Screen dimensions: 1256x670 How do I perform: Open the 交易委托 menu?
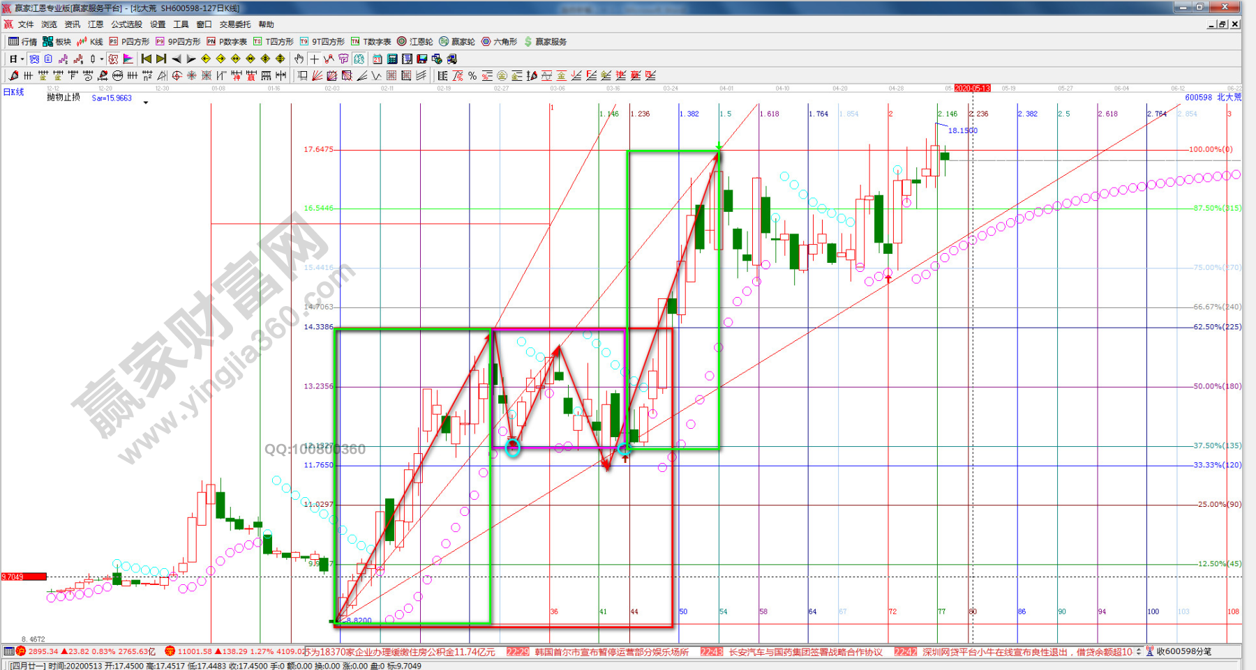coord(234,24)
